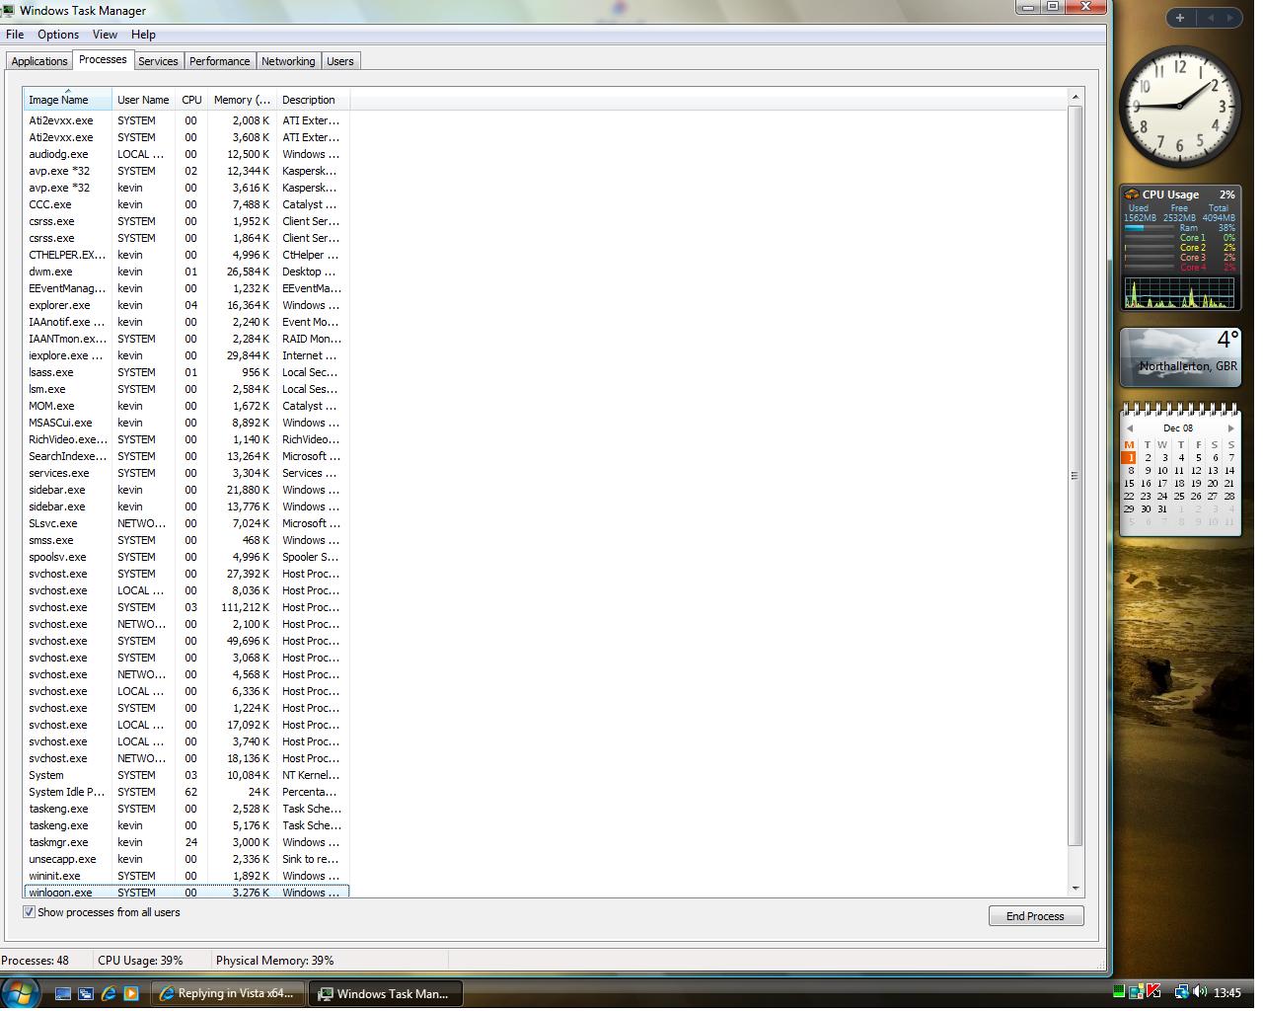This screenshot has height=1011, width=1263.
Task: Click the Show Desktop quick launch icon
Action: [63, 993]
